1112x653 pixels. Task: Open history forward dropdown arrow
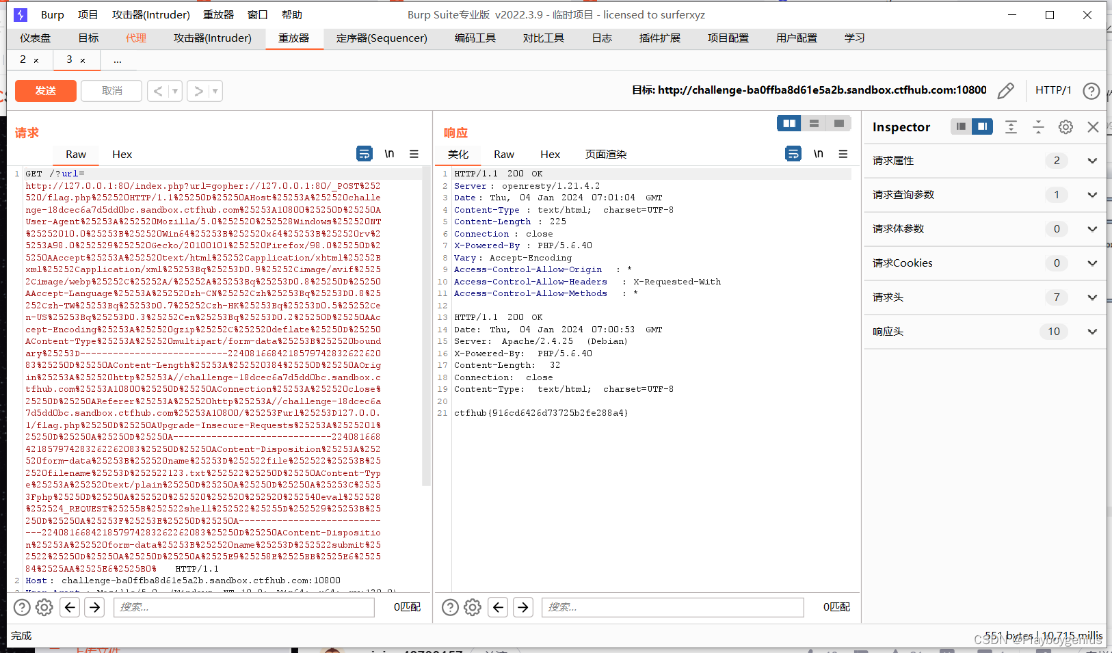pyautogui.click(x=215, y=91)
